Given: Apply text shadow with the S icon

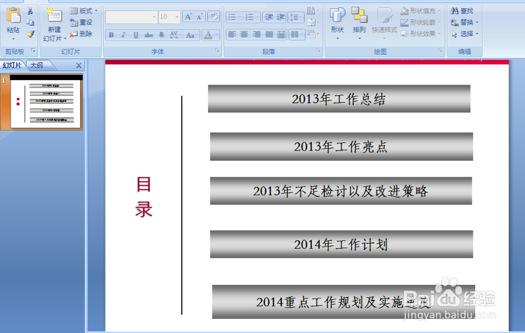Looking at the screenshot, I should (161, 35).
